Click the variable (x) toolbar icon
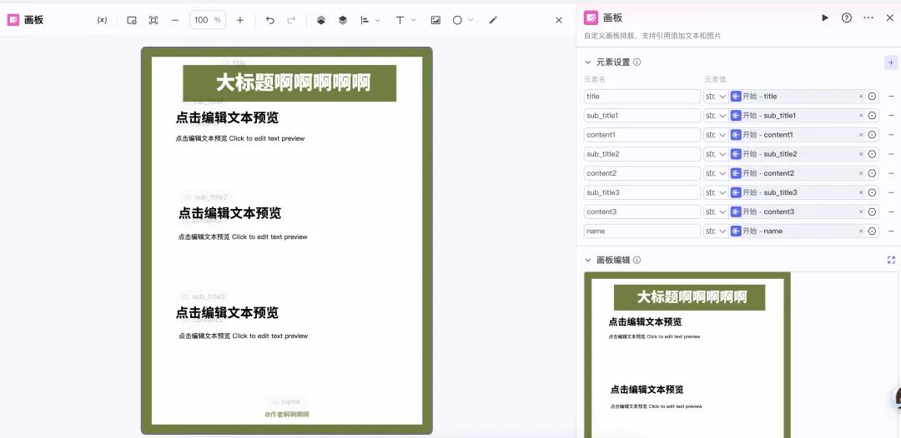 point(102,20)
